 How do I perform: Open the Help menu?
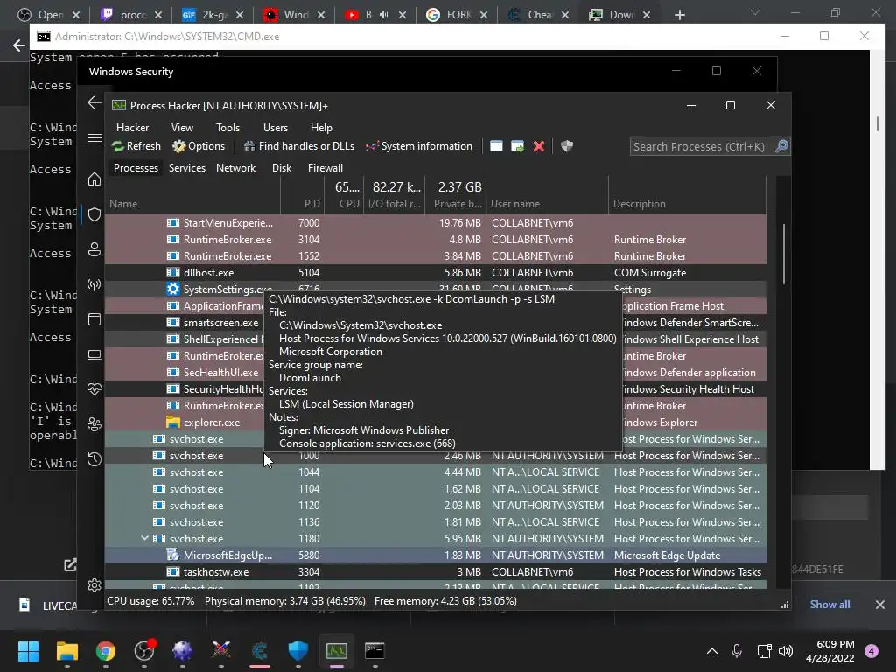pyautogui.click(x=321, y=128)
